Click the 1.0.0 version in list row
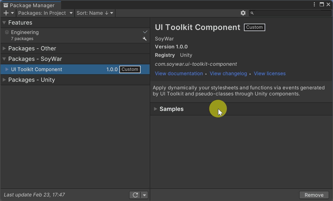Viewport: 333px width, 201px height. (112, 69)
